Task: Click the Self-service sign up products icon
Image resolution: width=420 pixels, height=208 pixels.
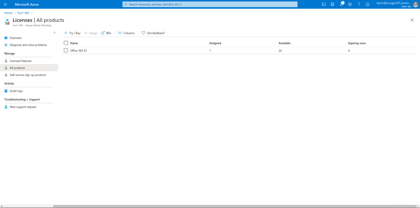Action: 6,75
